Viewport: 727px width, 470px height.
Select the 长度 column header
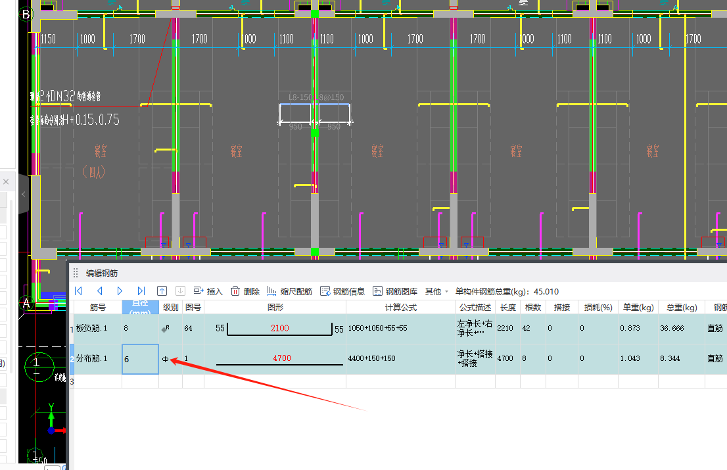pos(508,308)
